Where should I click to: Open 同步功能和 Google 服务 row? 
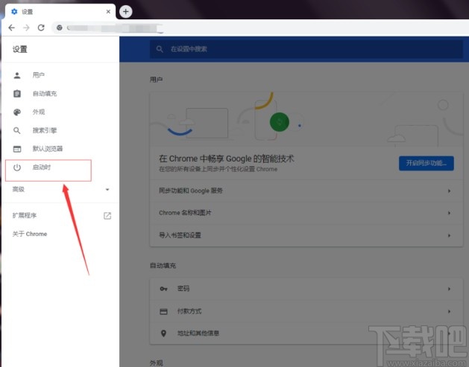tap(306, 191)
